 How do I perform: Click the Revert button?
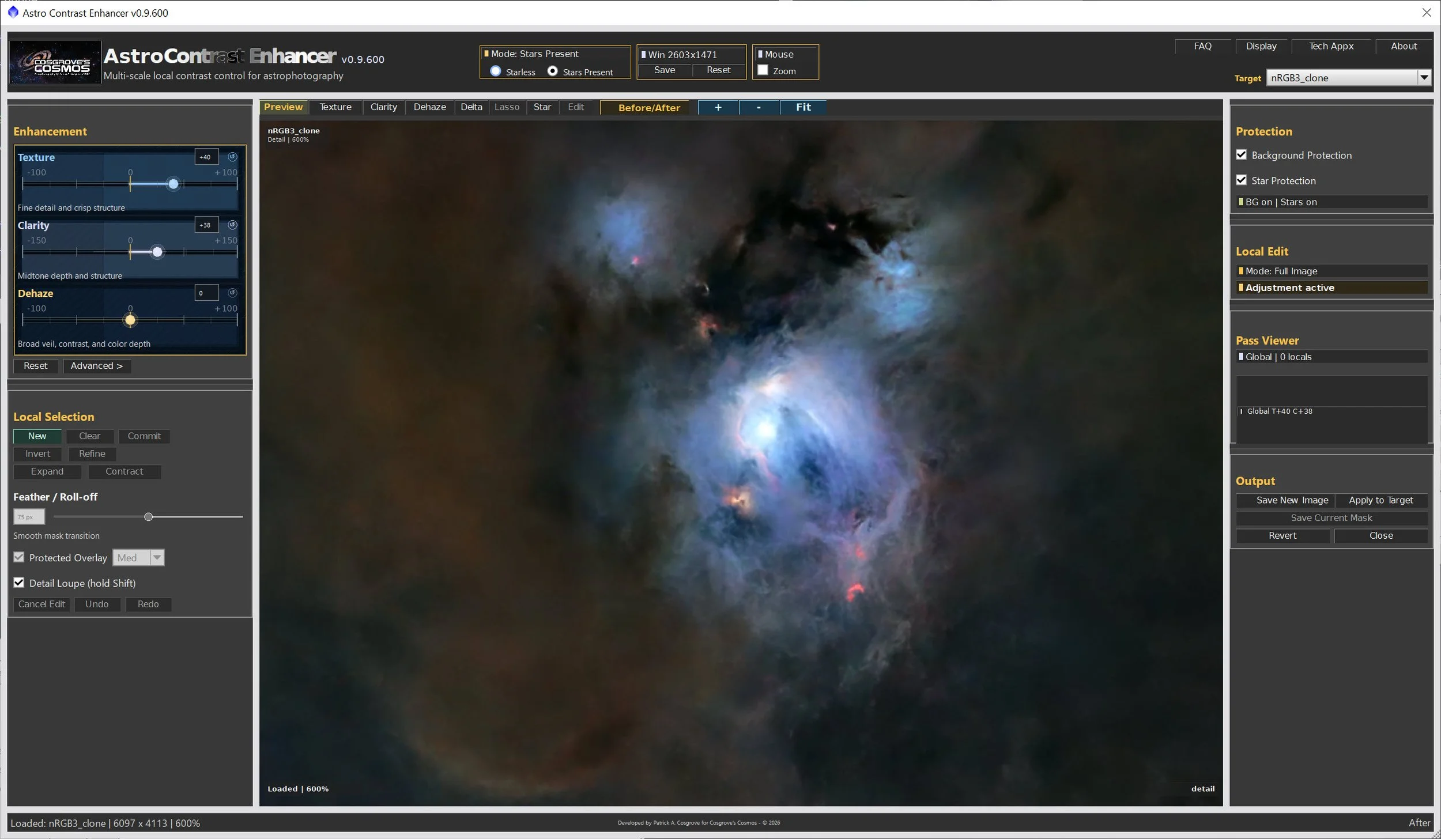click(1282, 535)
